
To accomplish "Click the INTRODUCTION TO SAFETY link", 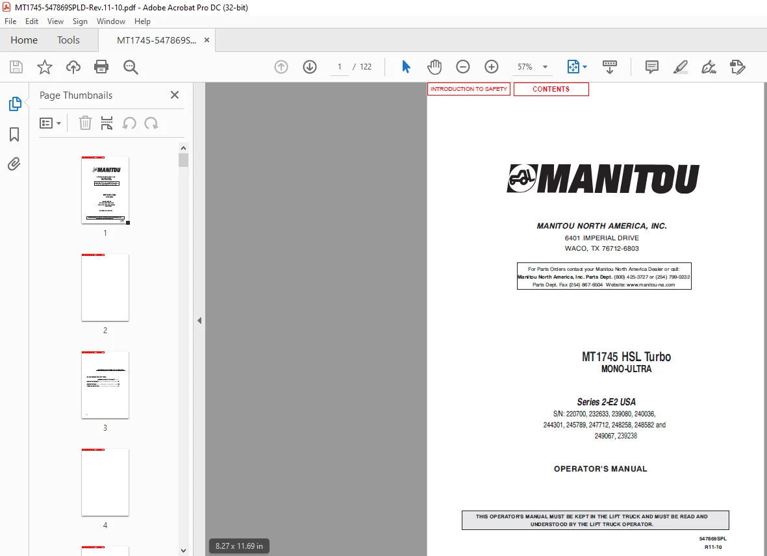I will click(469, 89).
